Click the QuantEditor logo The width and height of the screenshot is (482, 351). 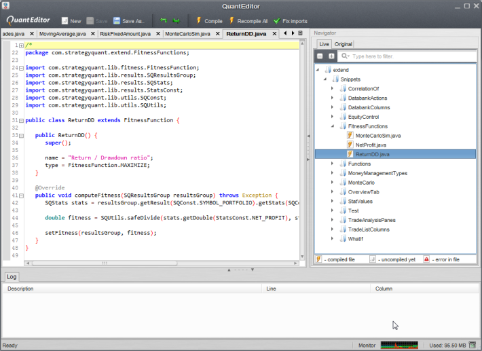(29, 20)
